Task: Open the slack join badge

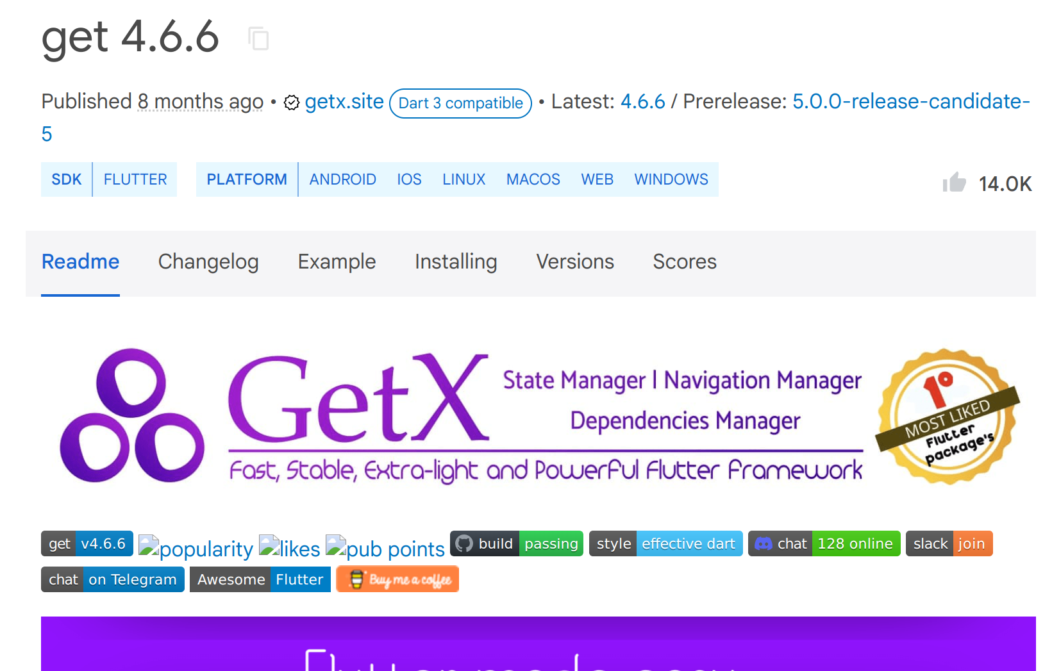Action: coord(949,543)
